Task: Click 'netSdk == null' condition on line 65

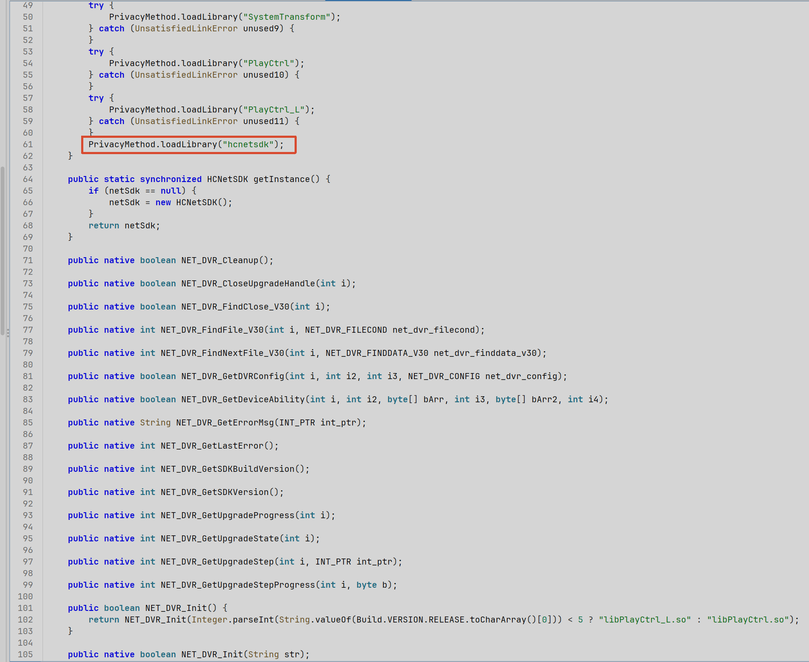Action: [145, 191]
